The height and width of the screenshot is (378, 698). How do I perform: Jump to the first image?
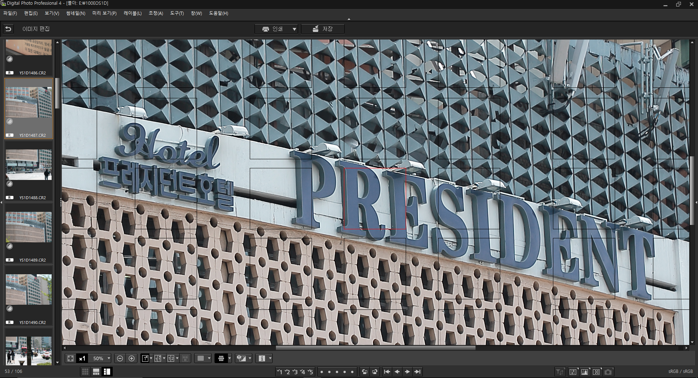[387, 372]
